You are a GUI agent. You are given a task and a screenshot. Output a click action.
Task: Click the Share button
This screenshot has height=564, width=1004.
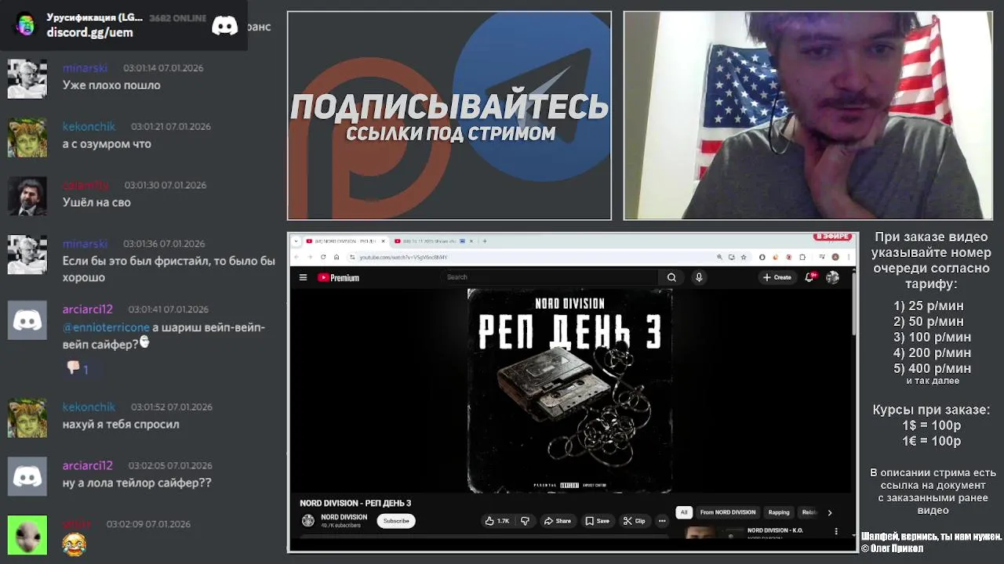[x=558, y=521]
